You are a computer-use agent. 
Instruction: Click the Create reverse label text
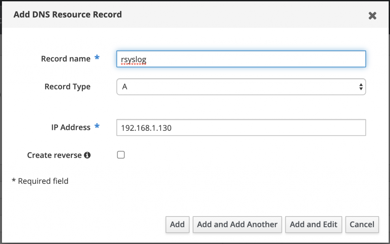click(x=53, y=155)
